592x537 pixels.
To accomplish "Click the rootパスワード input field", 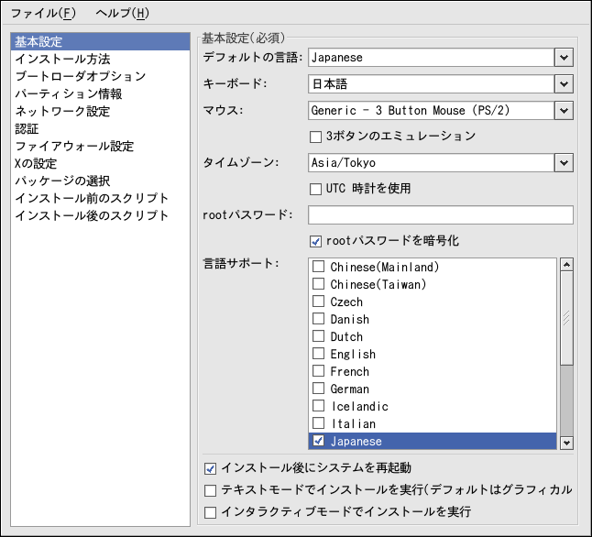I will (440, 215).
